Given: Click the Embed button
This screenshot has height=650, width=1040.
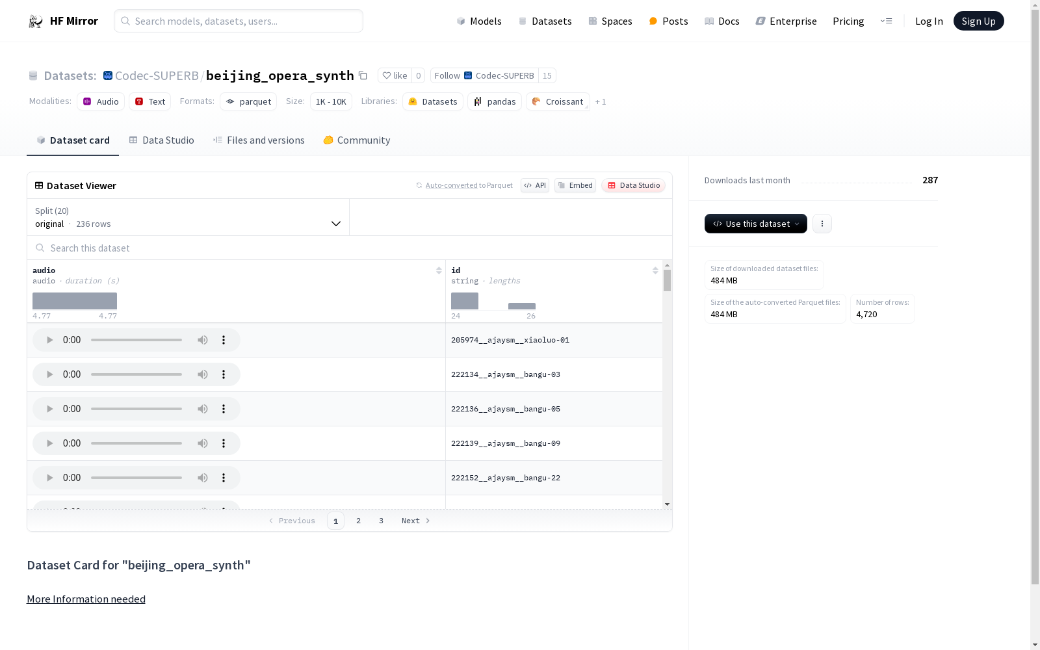Looking at the screenshot, I should click(x=575, y=185).
